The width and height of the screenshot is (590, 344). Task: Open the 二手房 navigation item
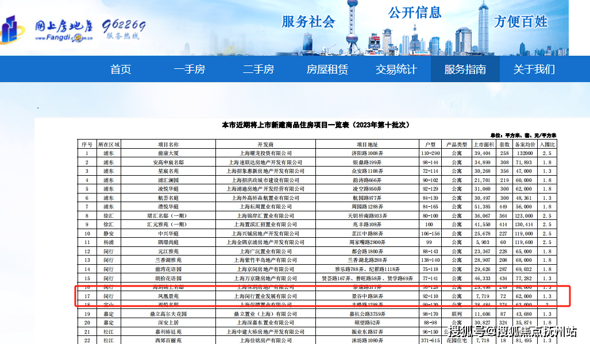point(259,69)
